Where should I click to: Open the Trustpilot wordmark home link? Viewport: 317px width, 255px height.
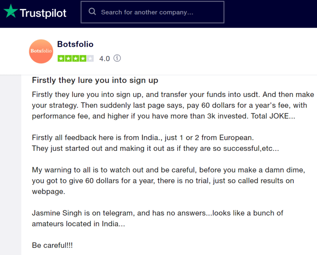point(43,13)
